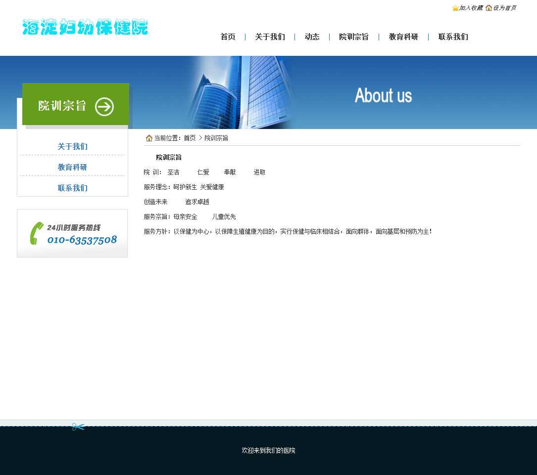The image size is (537, 475).
Task: Click the white arrow circle icon on green header
Action: pos(104,107)
